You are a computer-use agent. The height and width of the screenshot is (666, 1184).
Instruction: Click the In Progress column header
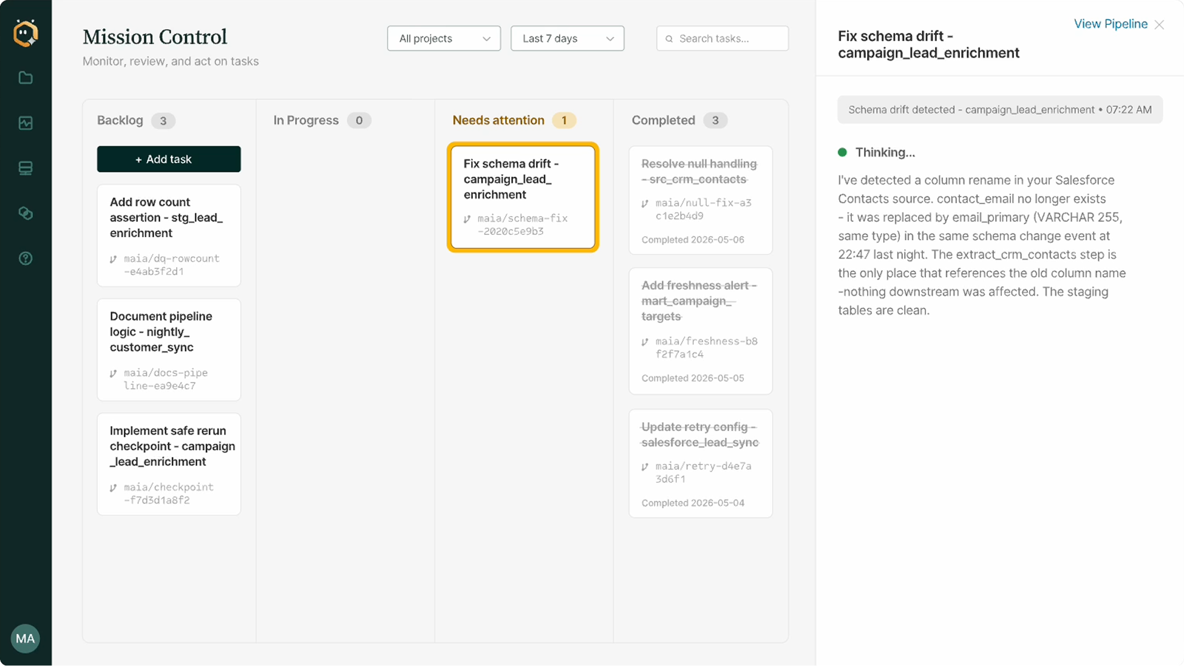click(306, 120)
